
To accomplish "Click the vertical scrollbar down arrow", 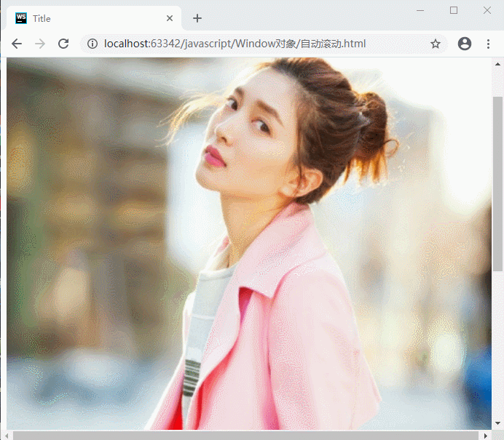I will click(497, 423).
